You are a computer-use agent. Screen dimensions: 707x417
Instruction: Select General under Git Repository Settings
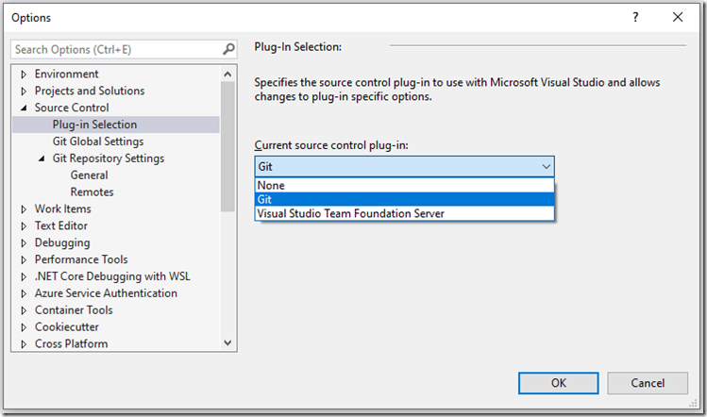[89, 175]
